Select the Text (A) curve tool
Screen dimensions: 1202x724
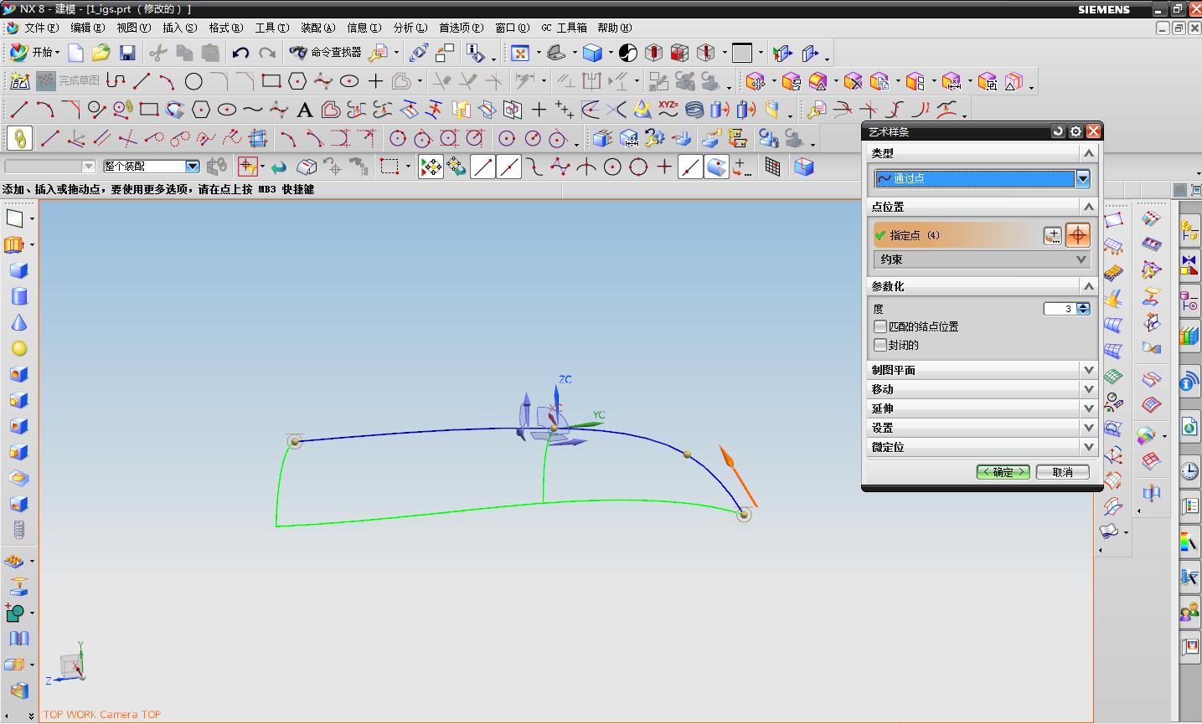[305, 110]
